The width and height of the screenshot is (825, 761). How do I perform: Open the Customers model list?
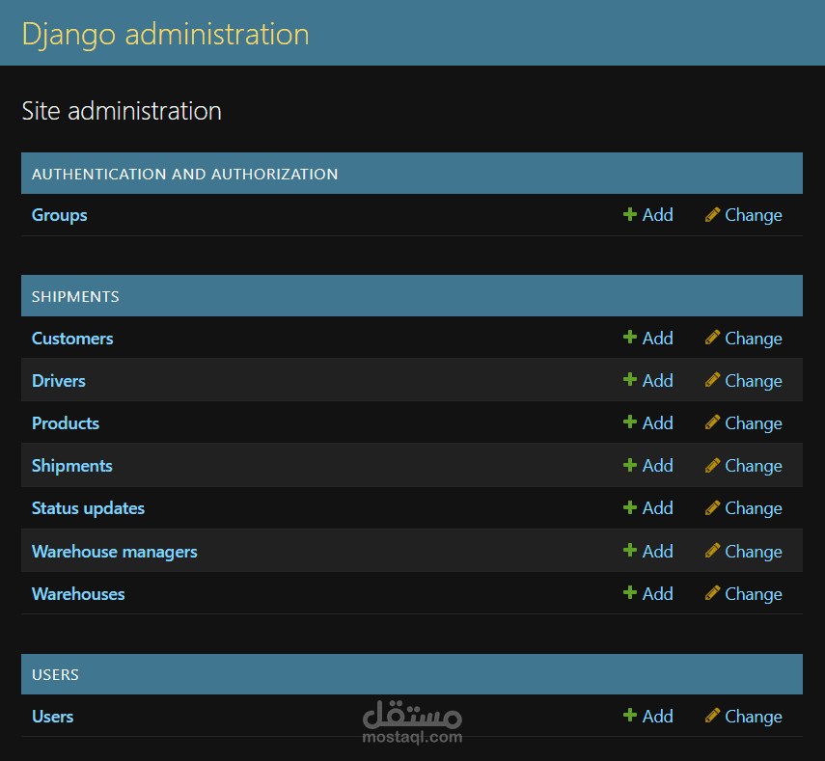(x=72, y=339)
